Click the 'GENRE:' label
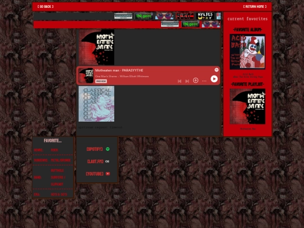 [39, 150]
